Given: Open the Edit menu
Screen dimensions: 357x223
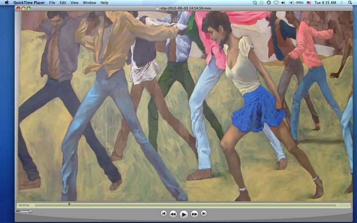Looking at the screenshot, I should click(x=63, y=3).
